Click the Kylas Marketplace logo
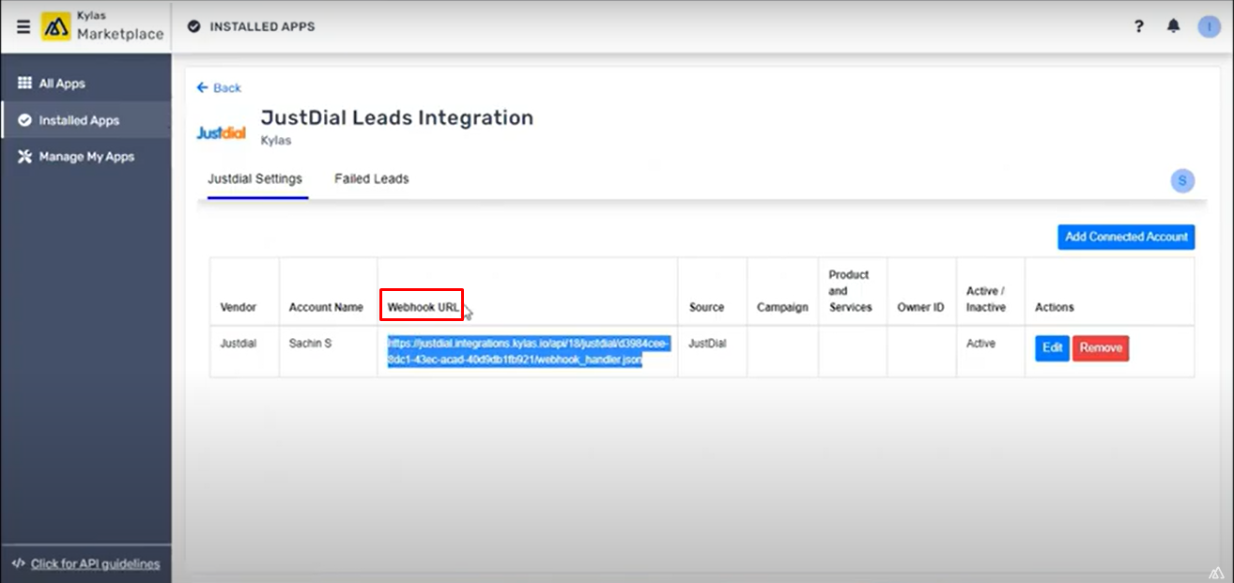The height and width of the screenshot is (583, 1234). click(103, 26)
